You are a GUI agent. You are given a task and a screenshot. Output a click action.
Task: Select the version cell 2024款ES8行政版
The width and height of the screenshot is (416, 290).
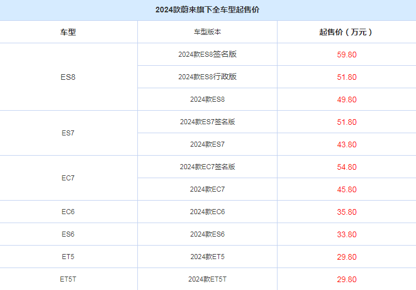point(207,77)
